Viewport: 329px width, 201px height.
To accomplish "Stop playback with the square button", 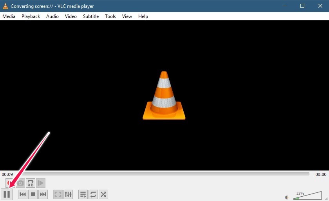I will coord(33,194).
